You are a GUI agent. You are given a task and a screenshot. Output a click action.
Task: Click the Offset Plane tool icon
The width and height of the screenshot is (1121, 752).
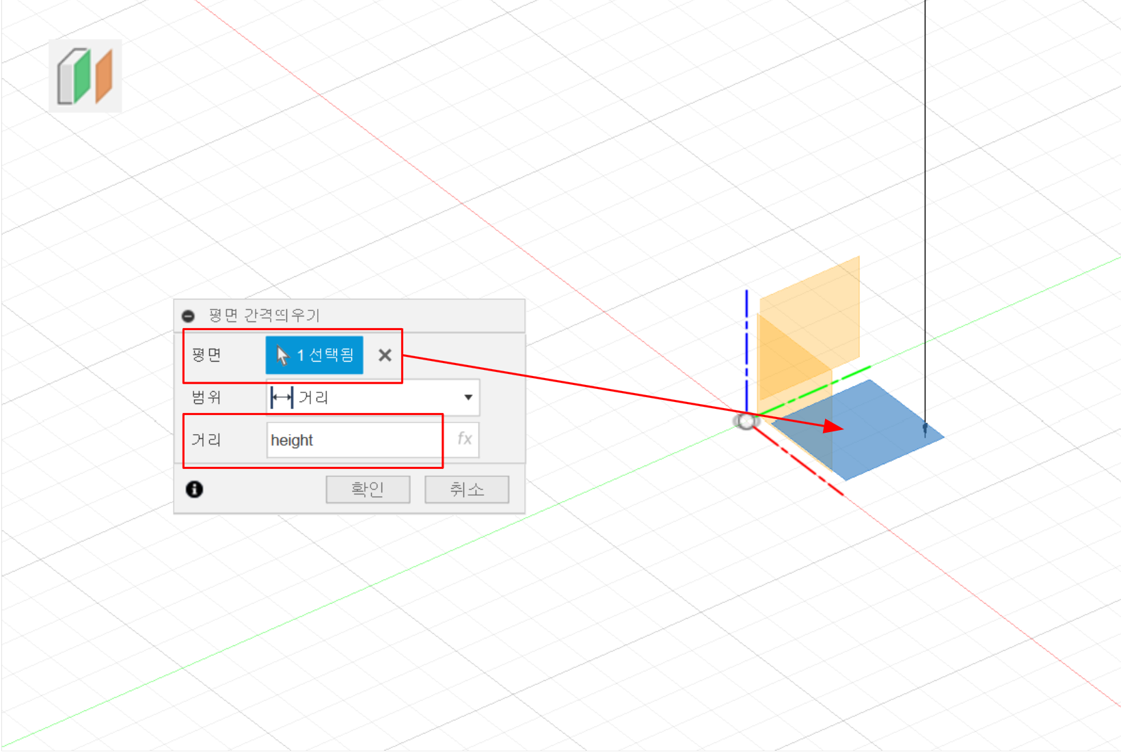tap(85, 76)
